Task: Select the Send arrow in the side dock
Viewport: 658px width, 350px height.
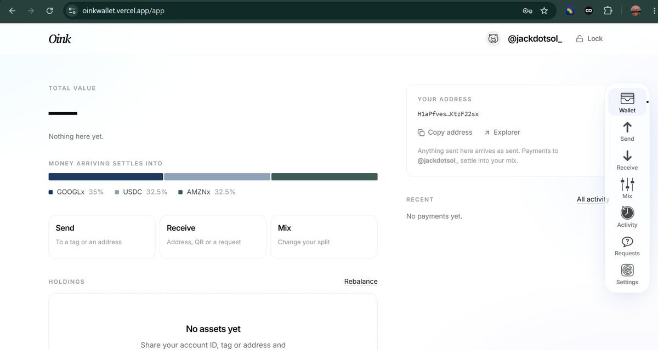Action: coord(627,131)
